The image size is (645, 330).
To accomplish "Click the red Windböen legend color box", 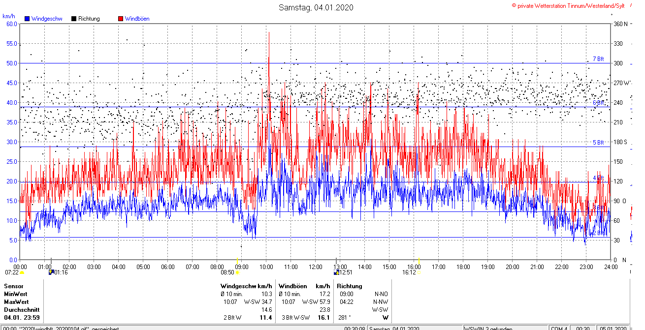I will (121, 19).
